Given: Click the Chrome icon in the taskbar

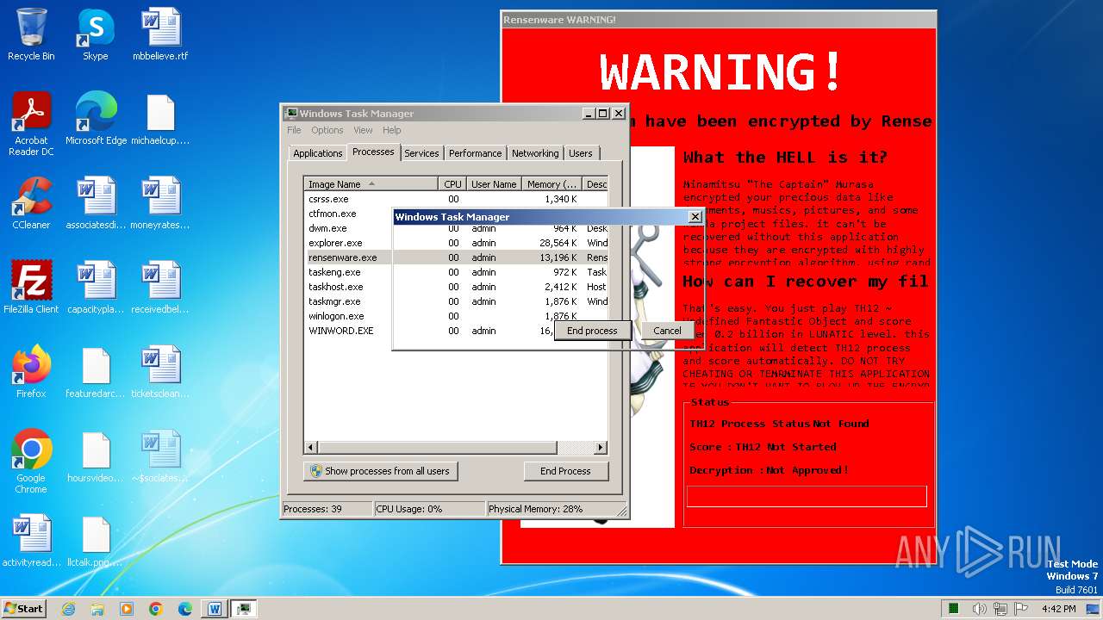Looking at the screenshot, I should [156, 609].
